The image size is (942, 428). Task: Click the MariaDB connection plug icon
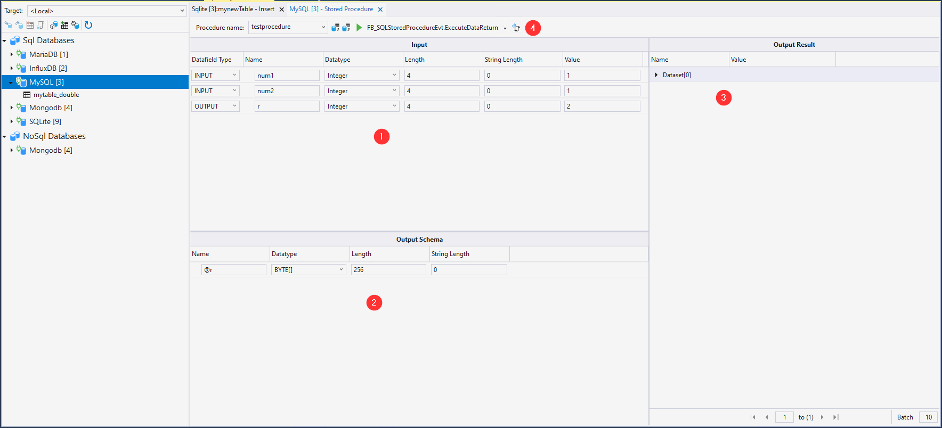pos(21,54)
